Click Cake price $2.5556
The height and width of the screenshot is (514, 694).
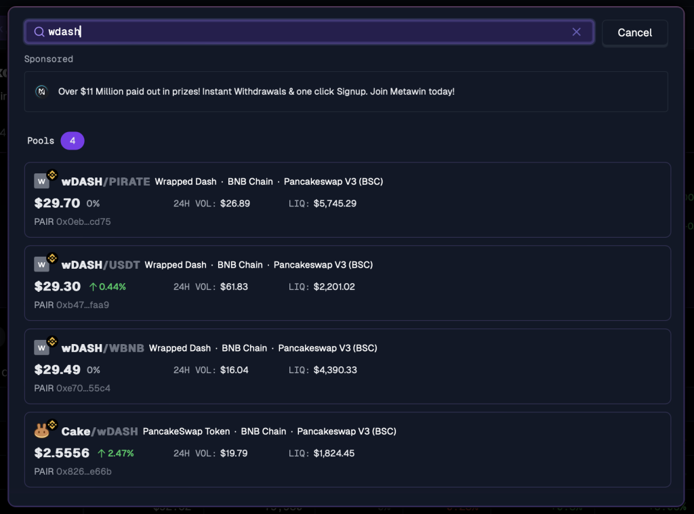[62, 453]
